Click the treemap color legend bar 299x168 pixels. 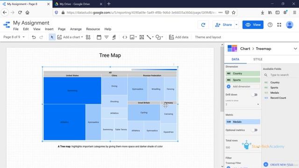[x=154, y=70]
